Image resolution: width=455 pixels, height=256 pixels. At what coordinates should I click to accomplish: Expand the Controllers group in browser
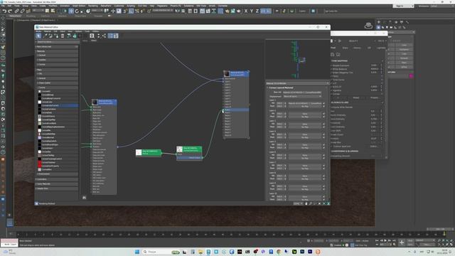click(x=57, y=179)
